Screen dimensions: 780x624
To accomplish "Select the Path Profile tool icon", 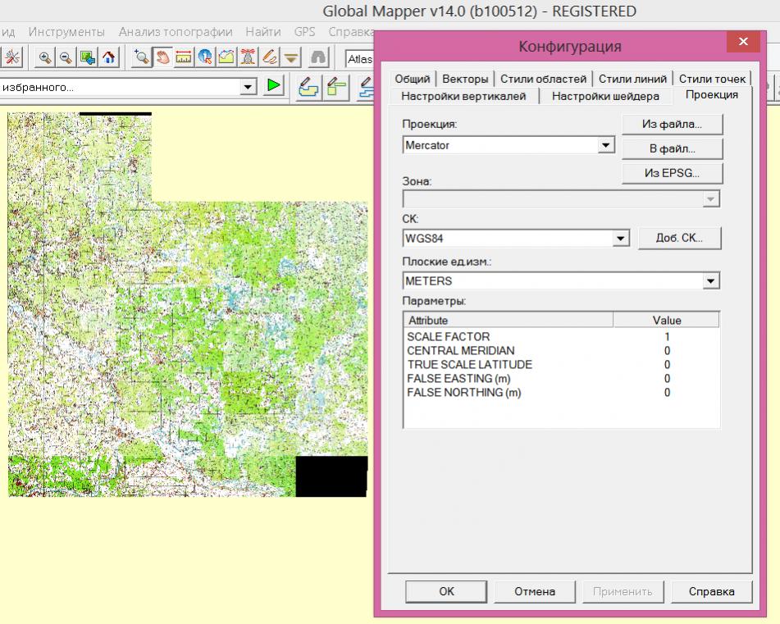I will [x=226, y=57].
